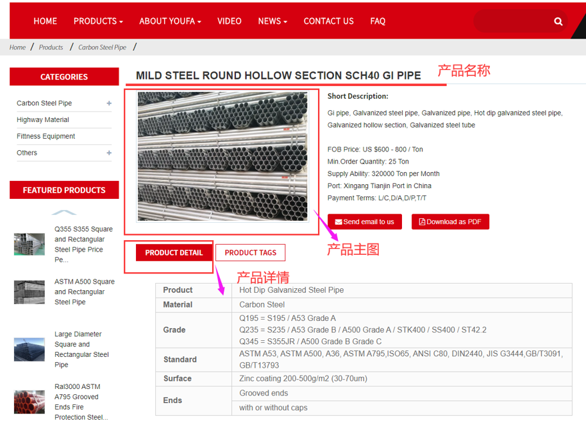
Task: Open the Contact Us page
Action: pyautogui.click(x=328, y=21)
